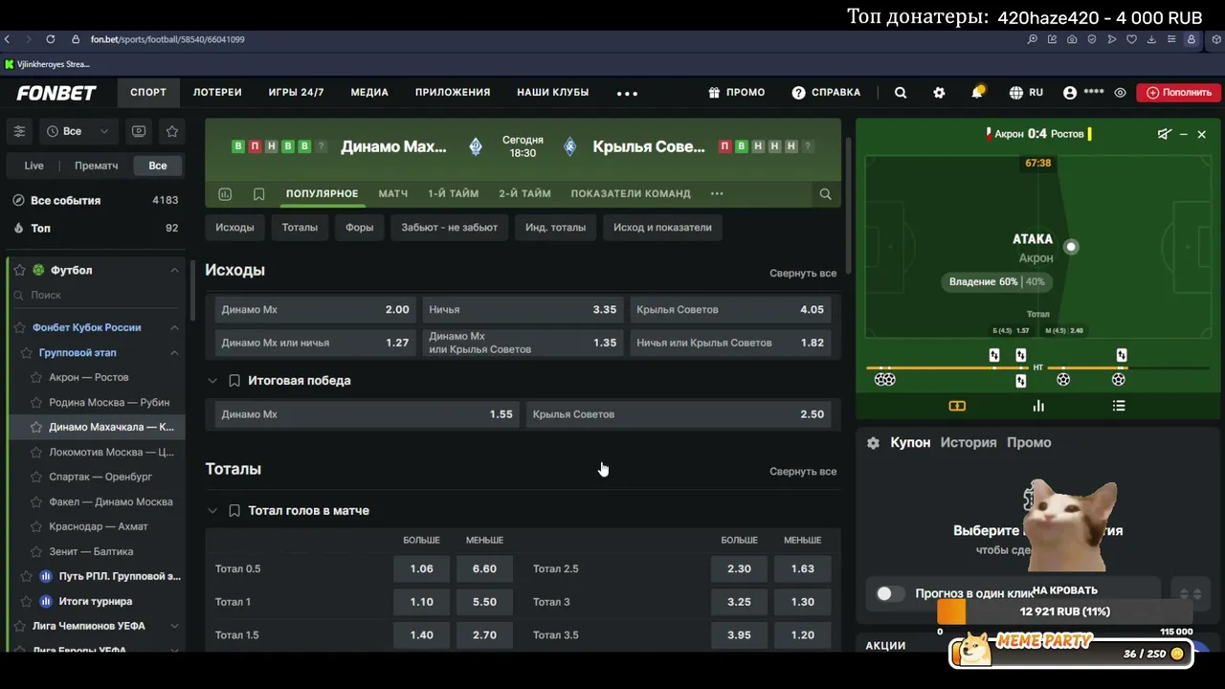Favorite the Акрон — Ростов match star
This screenshot has width=1225, height=689.
click(36, 378)
